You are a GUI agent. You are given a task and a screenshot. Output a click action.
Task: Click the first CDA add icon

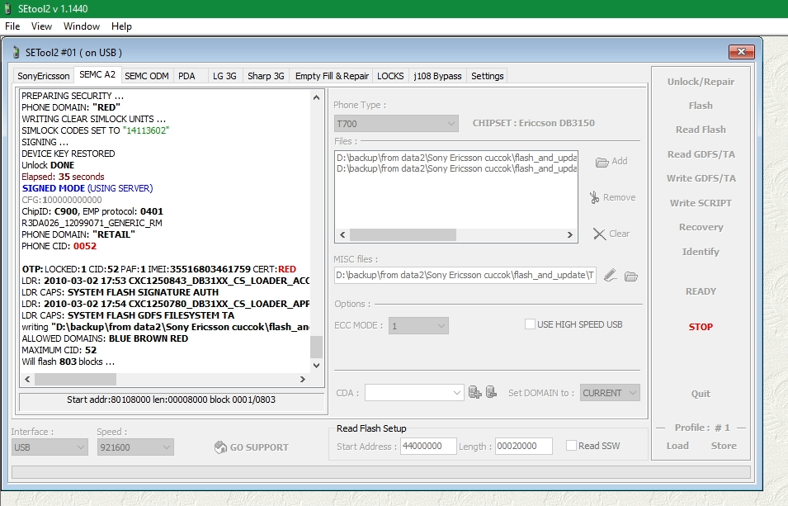474,393
